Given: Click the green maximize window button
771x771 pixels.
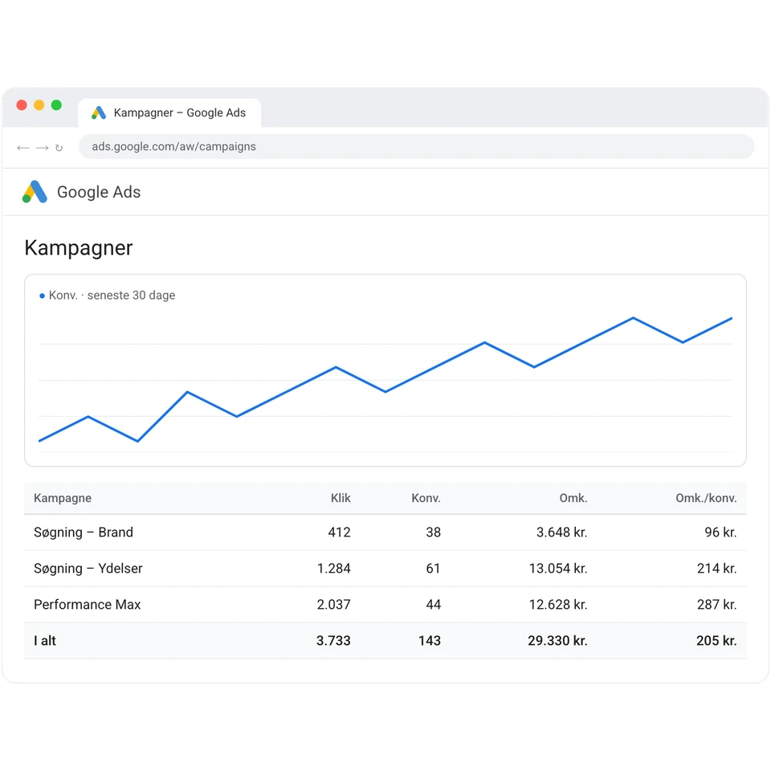Looking at the screenshot, I should point(56,104).
